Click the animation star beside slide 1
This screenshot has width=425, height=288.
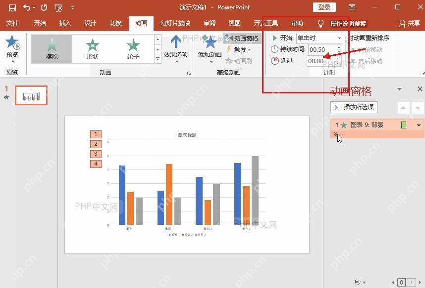[6, 97]
